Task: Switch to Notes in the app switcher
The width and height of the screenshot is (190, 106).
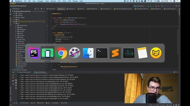Action: point(142,53)
